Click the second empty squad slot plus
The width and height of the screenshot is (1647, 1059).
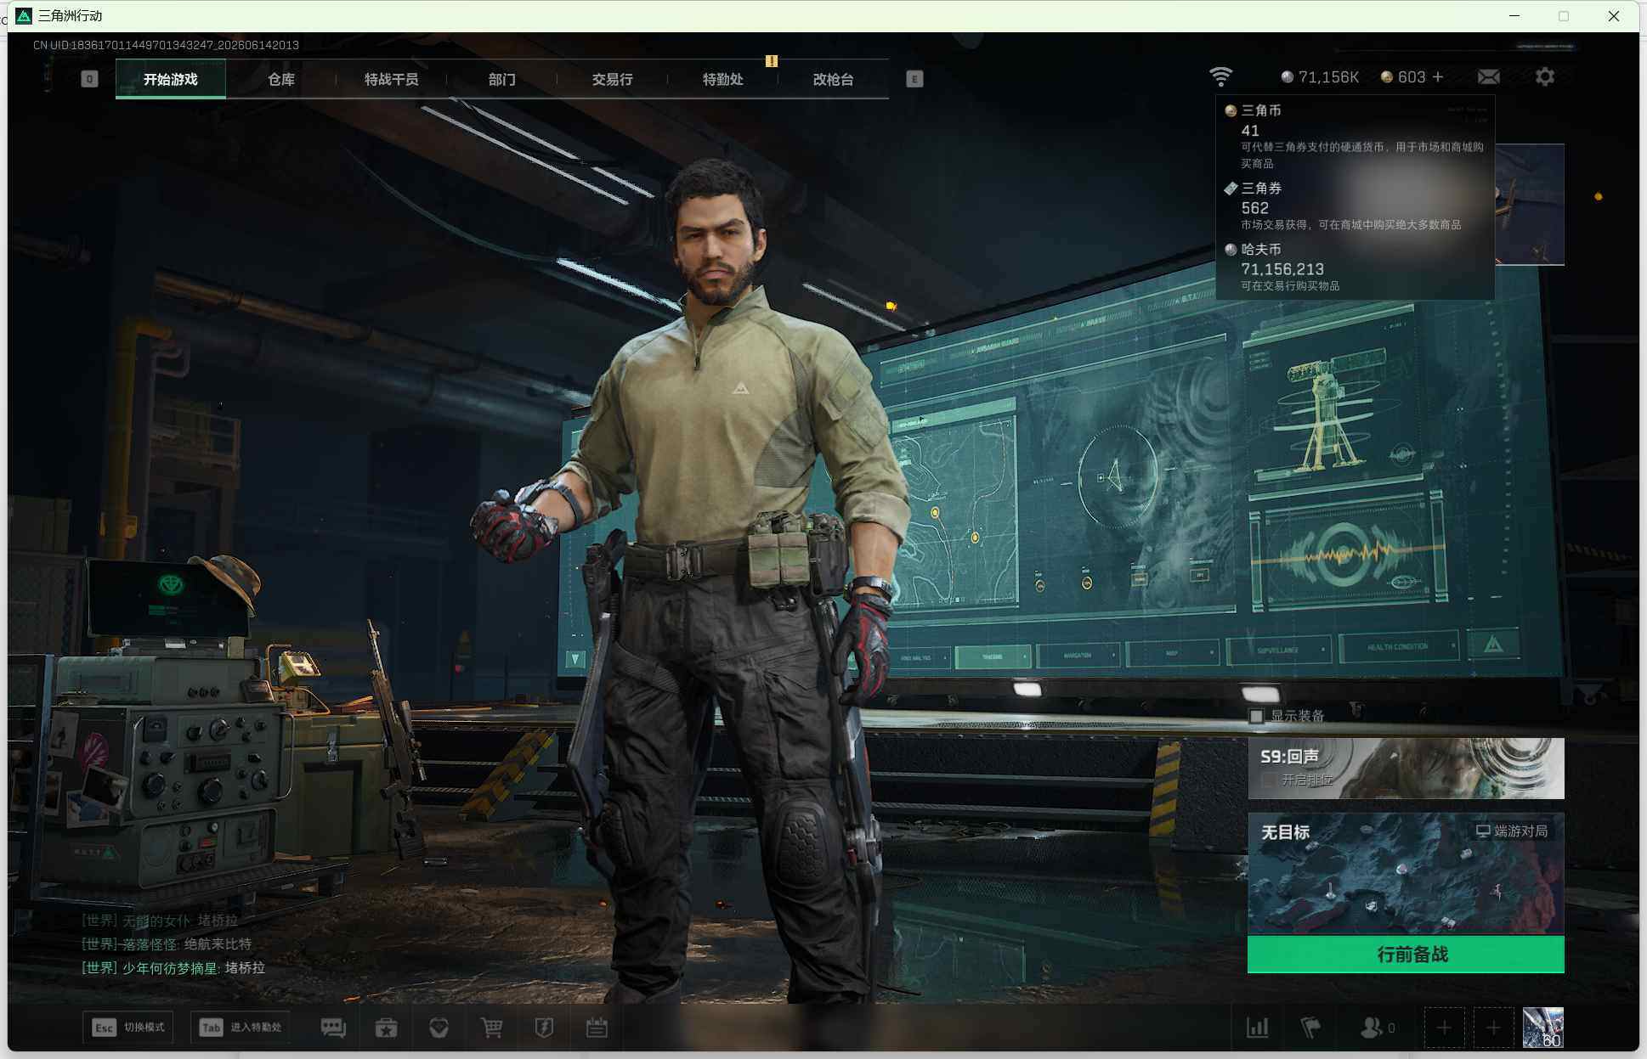(1493, 1028)
